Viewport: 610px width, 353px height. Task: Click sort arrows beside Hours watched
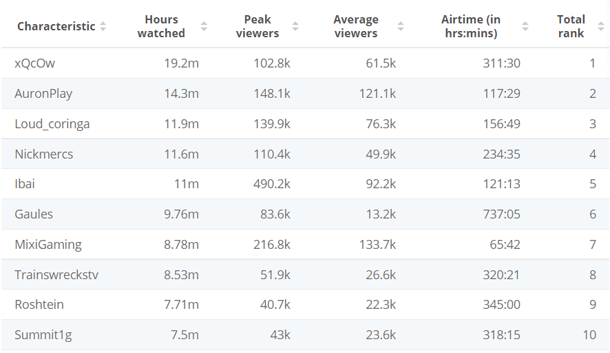point(204,26)
